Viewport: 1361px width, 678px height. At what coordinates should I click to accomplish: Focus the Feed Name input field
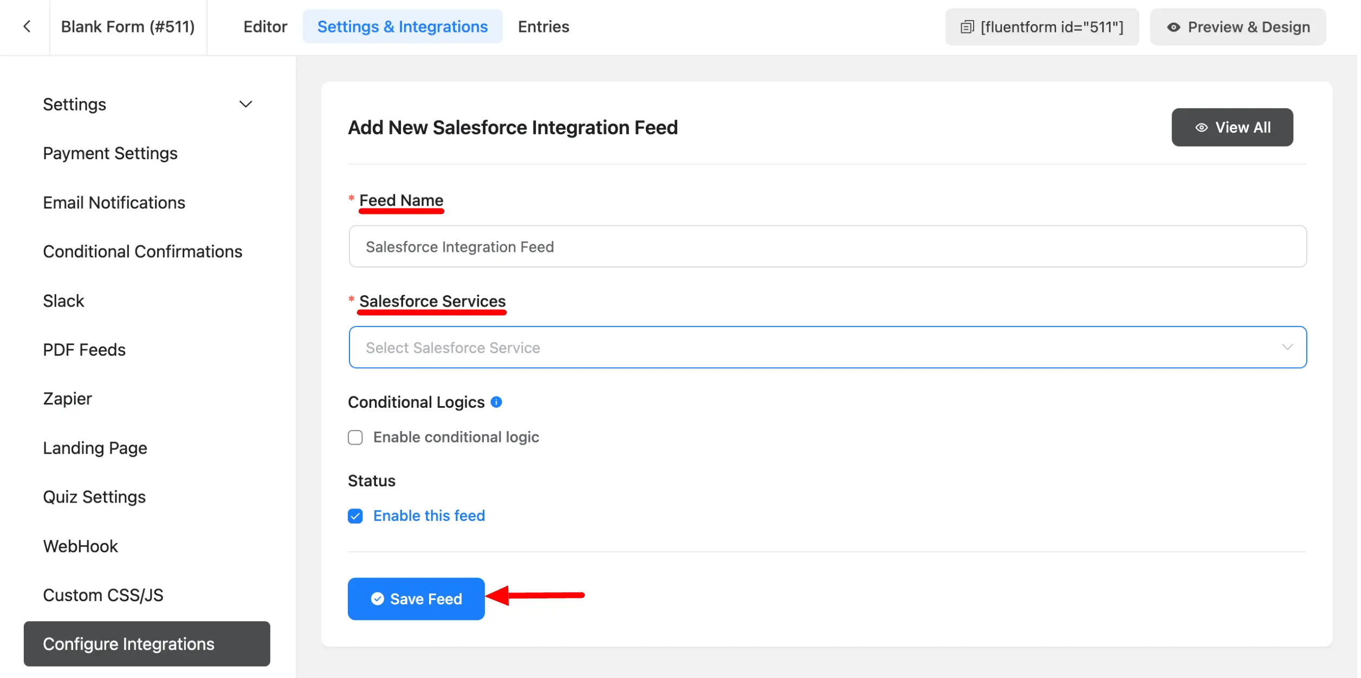point(828,247)
